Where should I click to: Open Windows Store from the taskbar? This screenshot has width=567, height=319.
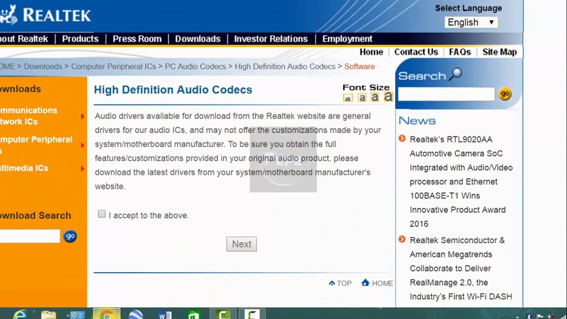coord(194,314)
